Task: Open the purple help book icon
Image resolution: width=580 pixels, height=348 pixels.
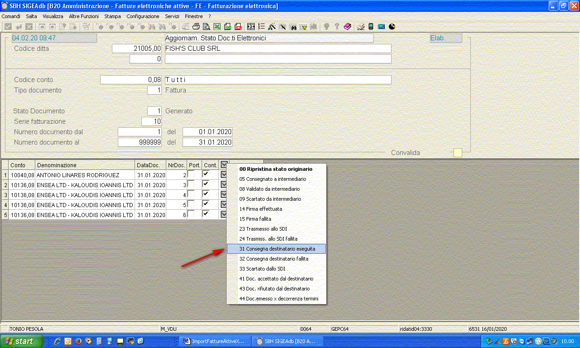Action: point(348,27)
